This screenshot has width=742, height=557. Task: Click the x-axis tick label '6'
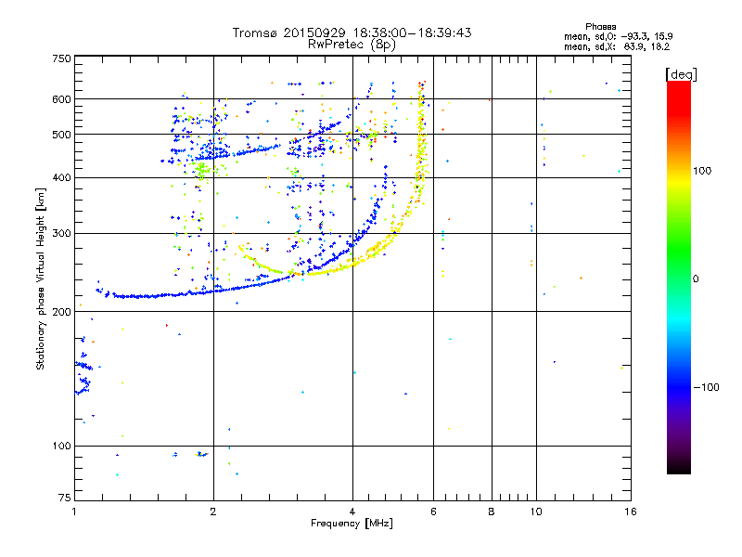point(433,512)
